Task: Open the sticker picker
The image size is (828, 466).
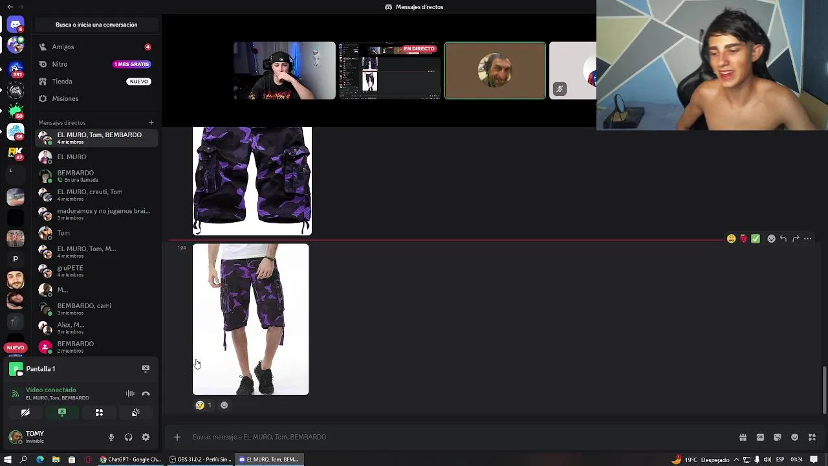Action: tap(778, 437)
